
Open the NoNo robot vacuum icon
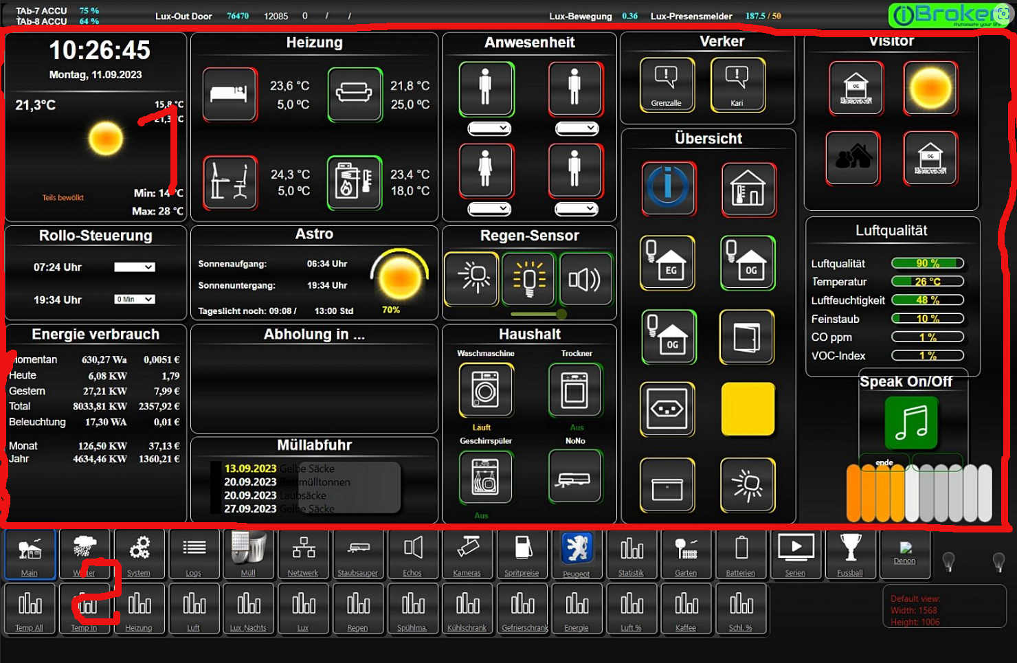pyautogui.click(x=575, y=477)
